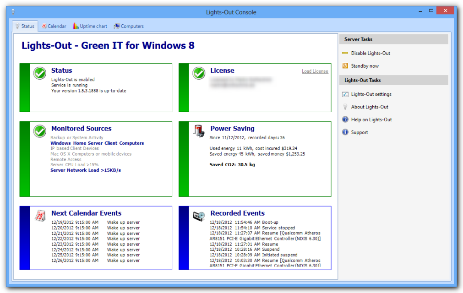Viewport: 463px width, 293px height.
Task: Click the Next Calendar Events calendar icon
Action: tap(40, 216)
